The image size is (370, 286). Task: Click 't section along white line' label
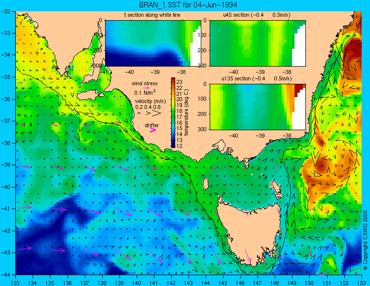click(152, 15)
